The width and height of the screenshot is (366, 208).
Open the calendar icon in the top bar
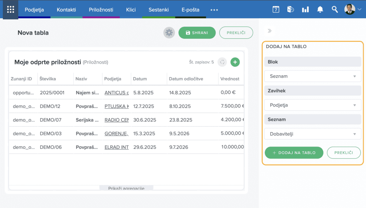(x=276, y=10)
